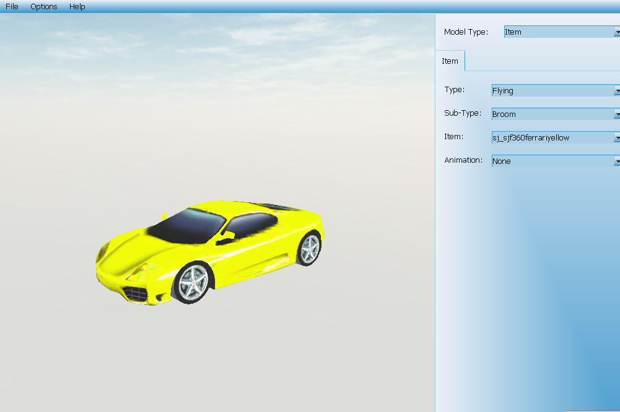620x412 pixels.
Task: Switch to the Item tab
Action: 450,61
